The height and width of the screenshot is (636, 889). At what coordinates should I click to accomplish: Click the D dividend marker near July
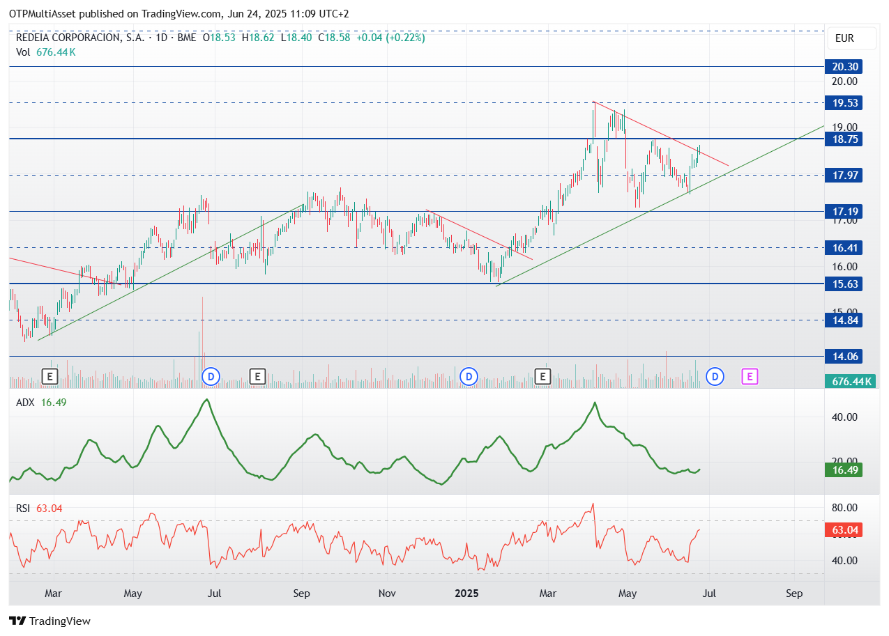click(211, 377)
